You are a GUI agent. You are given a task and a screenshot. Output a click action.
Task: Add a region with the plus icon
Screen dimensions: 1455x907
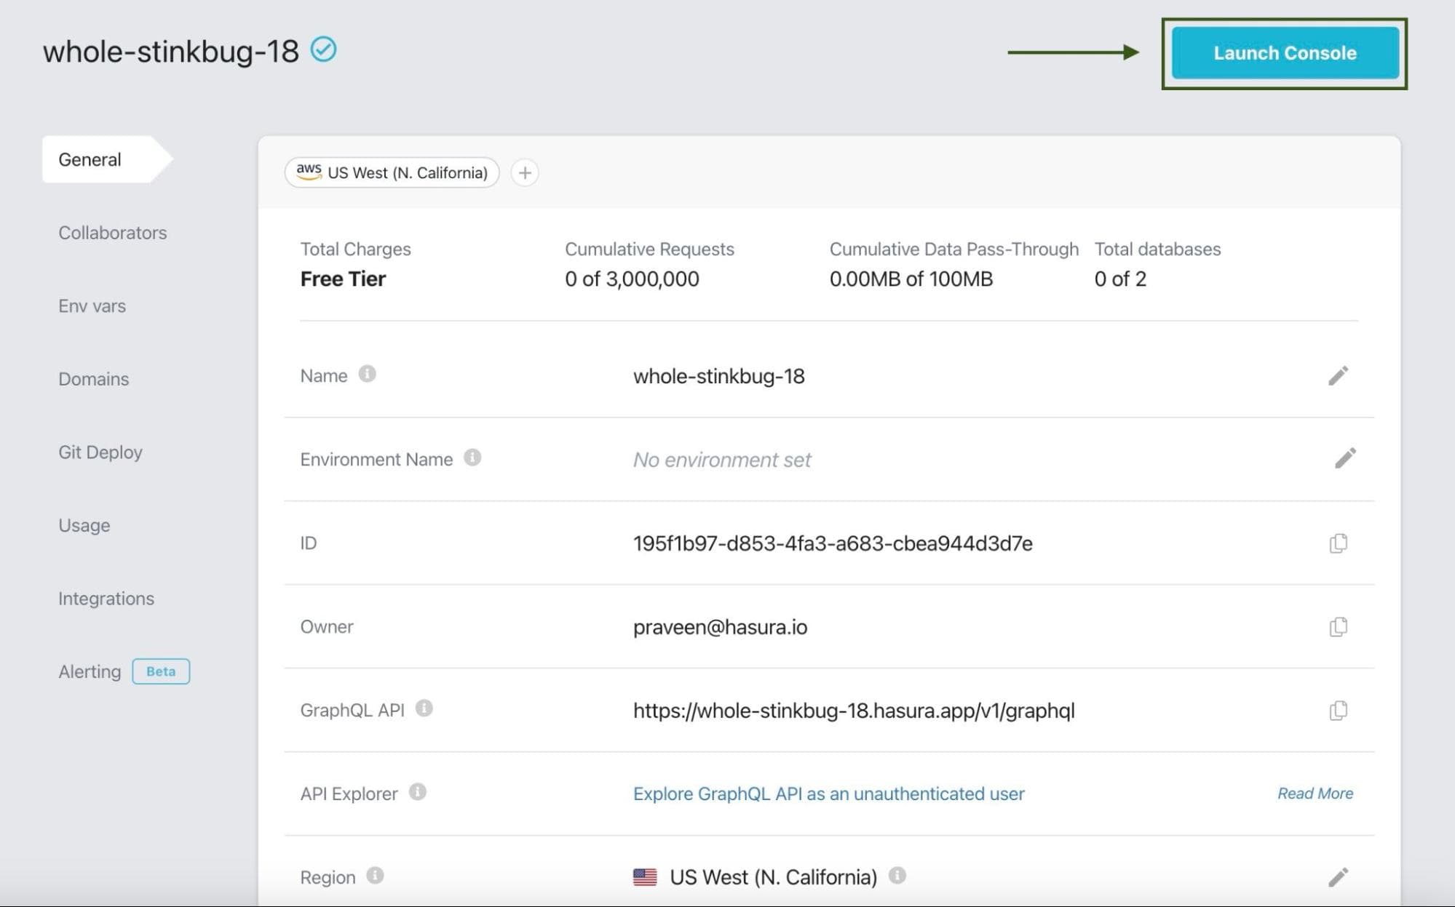[x=525, y=173]
